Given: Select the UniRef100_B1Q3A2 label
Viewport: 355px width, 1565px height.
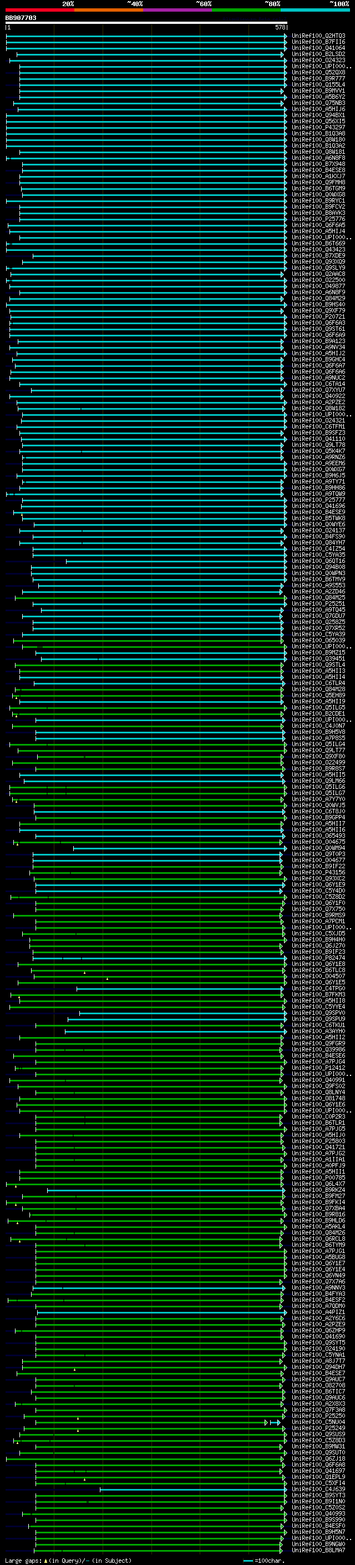Looking at the screenshot, I should (318, 146).
